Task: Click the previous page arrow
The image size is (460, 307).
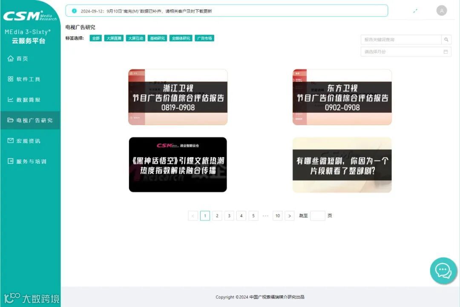Action: coord(193,216)
